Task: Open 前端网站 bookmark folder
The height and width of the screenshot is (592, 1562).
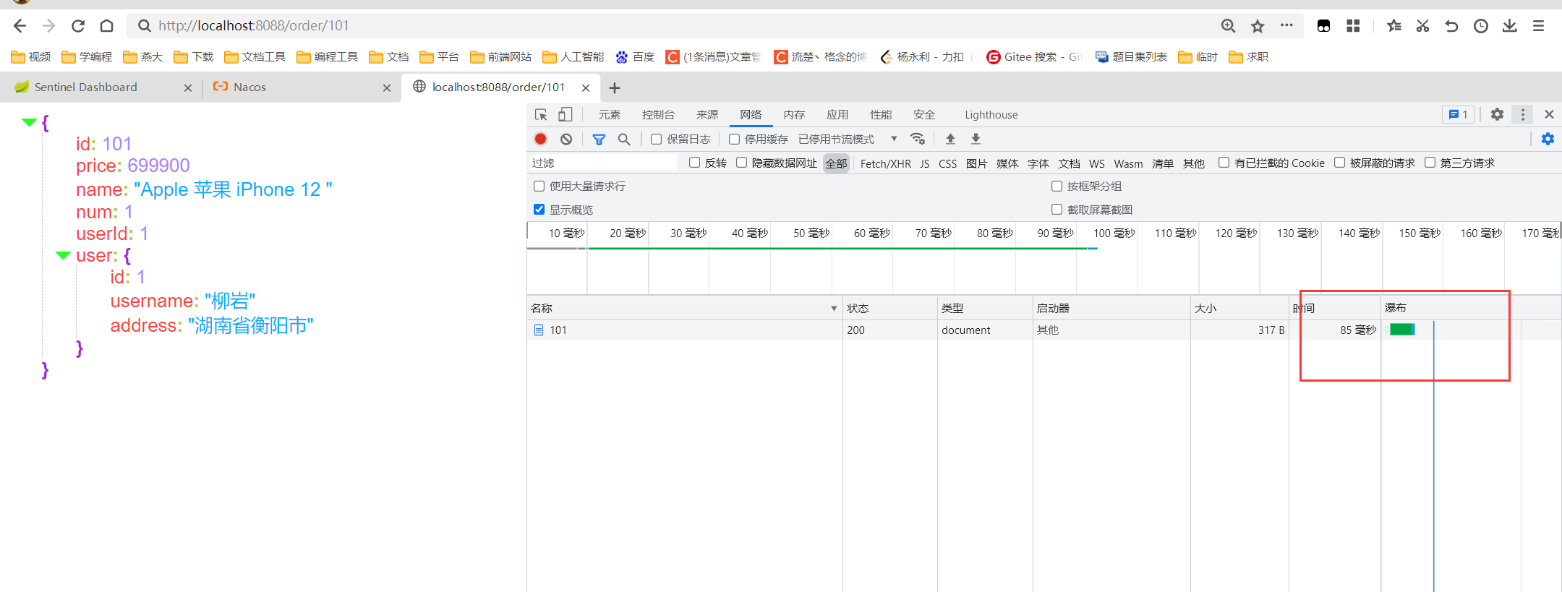Action: point(500,57)
